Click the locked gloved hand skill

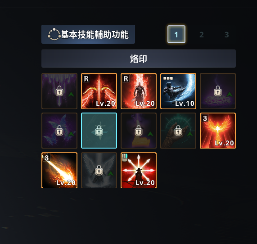178,131
